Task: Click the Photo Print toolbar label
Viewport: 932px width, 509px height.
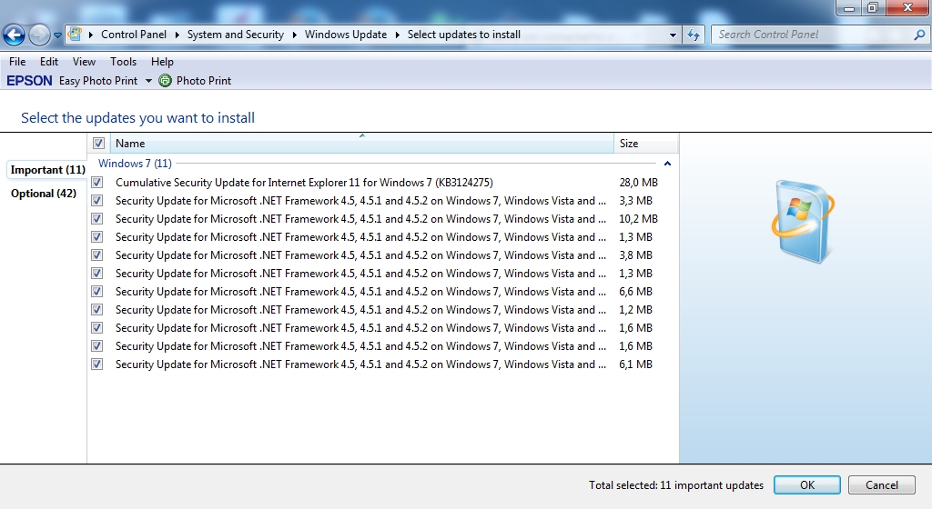Action: pos(204,81)
